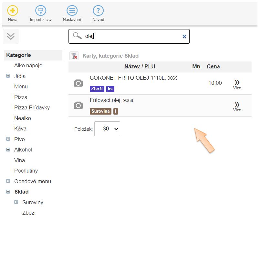The width and height of the screenshot is (261, 257).
Task: Sort the list by Název
Action: click(132, 66)
